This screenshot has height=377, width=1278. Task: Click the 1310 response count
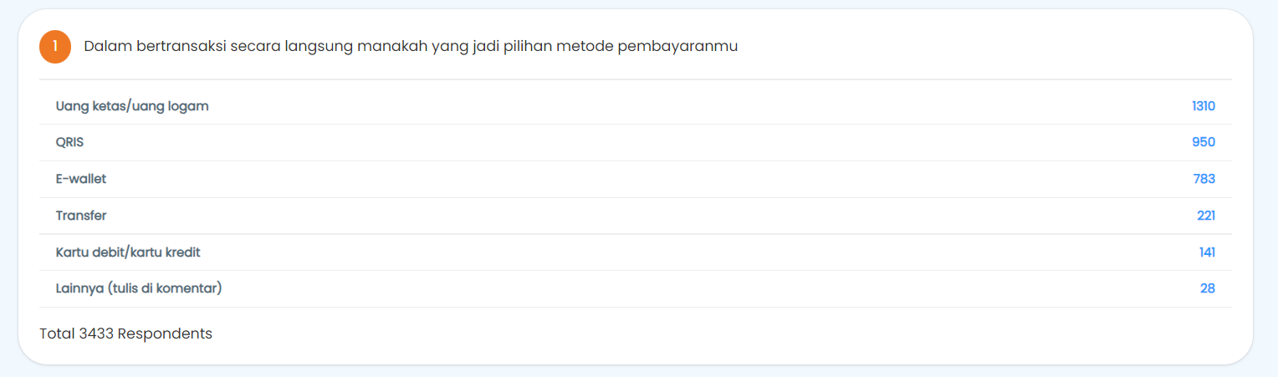pos(1204,106)
